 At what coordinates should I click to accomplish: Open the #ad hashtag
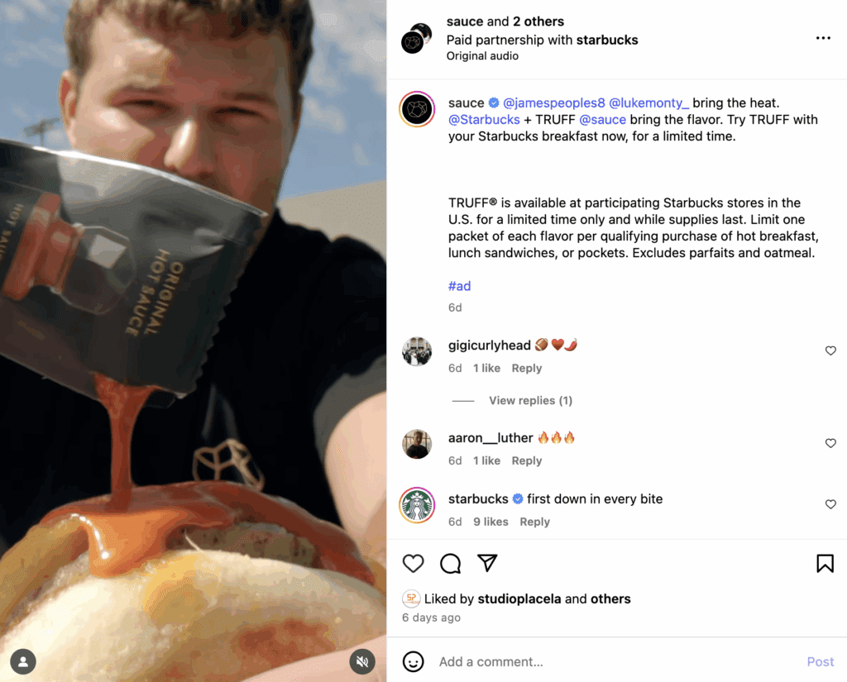(460, 286)
